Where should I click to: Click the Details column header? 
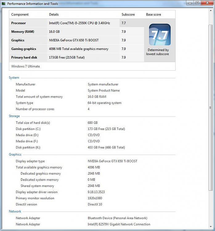click(x=54, y=14)
